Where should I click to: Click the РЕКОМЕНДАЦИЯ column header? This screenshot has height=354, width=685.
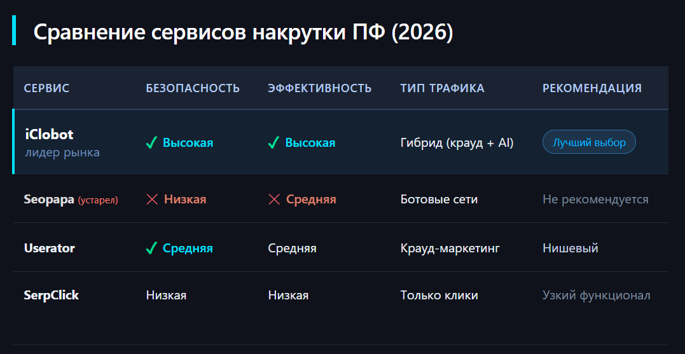click(x=592, y=88)
